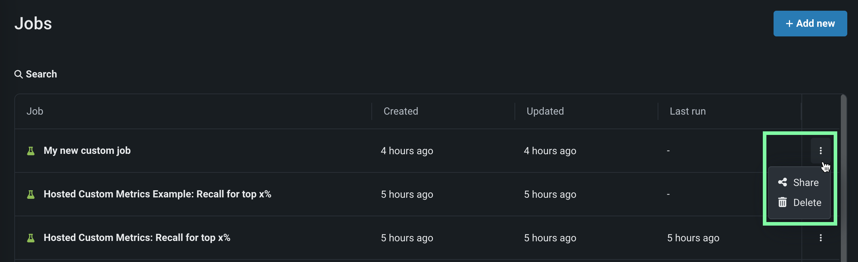Viewport: 858px width, 262px height.
Task: Sort by the Created column header
Action: click(x=401, y=111)
